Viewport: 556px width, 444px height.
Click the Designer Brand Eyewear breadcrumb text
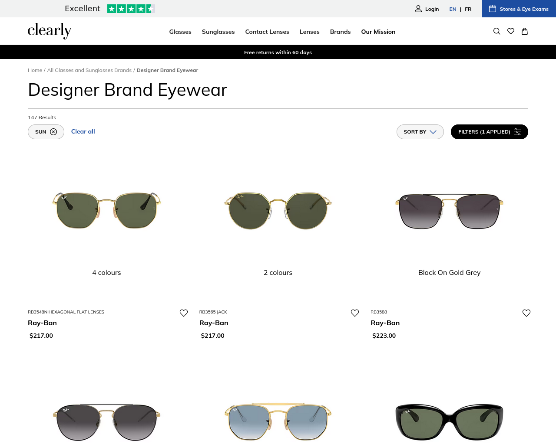coord(167,70)
